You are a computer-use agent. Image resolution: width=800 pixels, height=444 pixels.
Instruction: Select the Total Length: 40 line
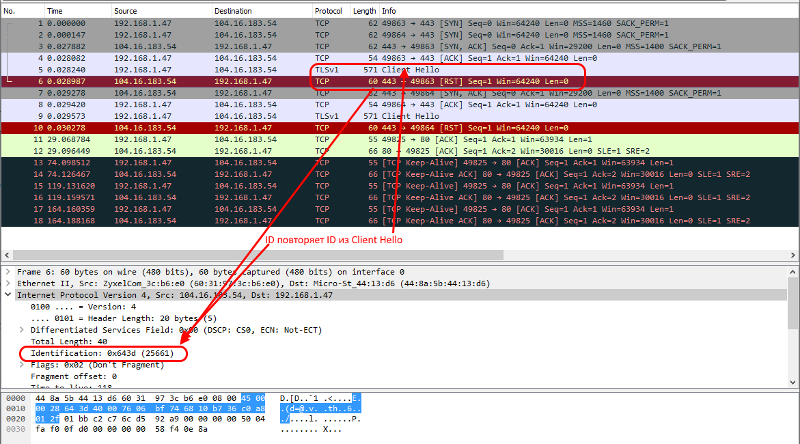pos(69,342)
